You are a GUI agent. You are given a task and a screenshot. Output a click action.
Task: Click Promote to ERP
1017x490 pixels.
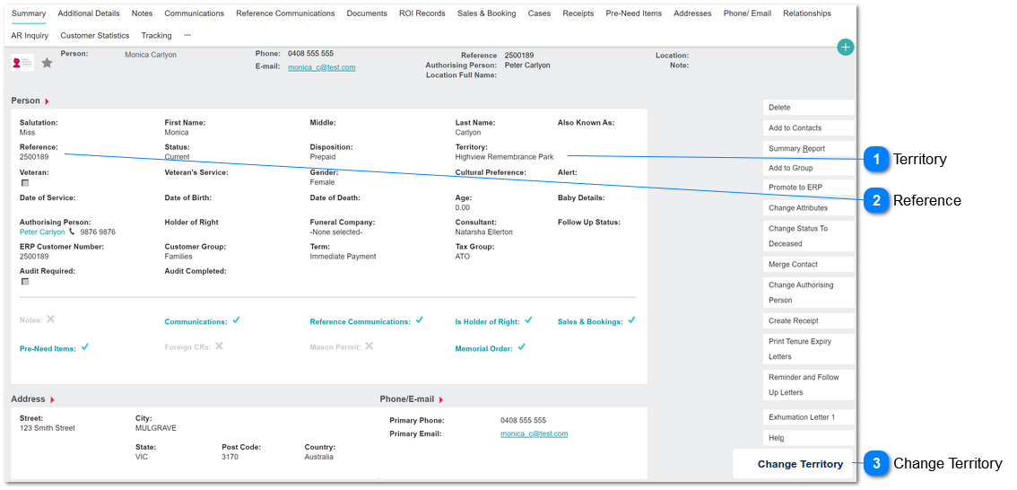809,188
